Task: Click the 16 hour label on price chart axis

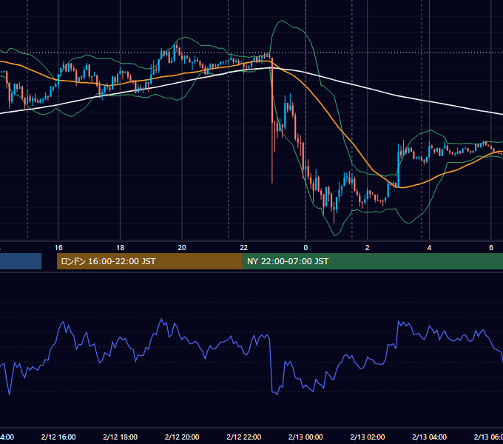Action: pyautogui.click(x=58, y=248)
